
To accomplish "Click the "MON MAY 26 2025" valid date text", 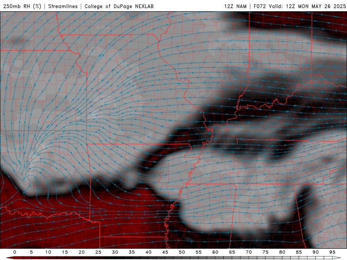I will point(322,6).
